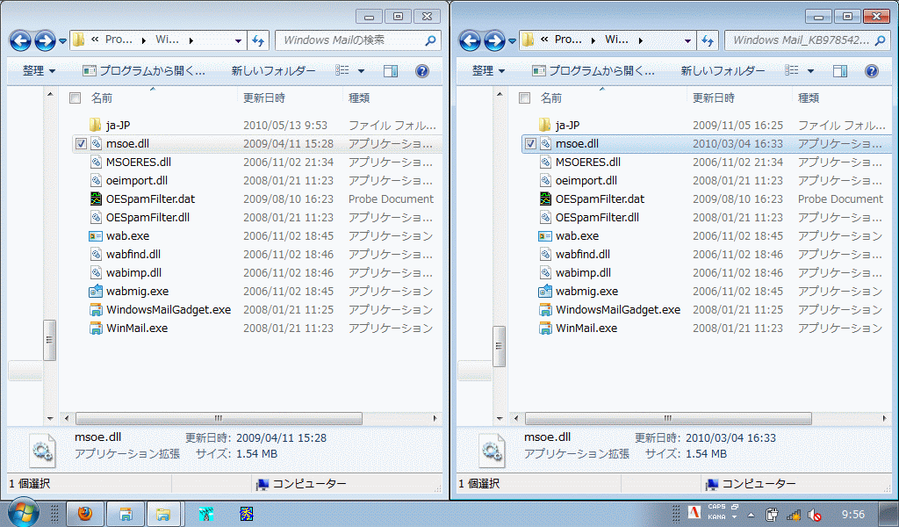The image size is (899, 527).
Task: Toggle the select-all checkbox above the file list
Action: point(76,97)
